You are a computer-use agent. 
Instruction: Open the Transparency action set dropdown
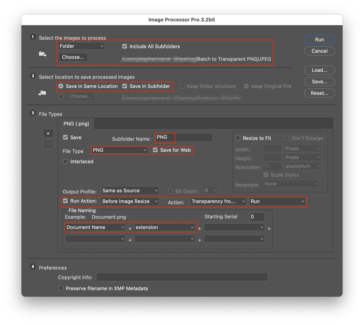tap(218, 201)
